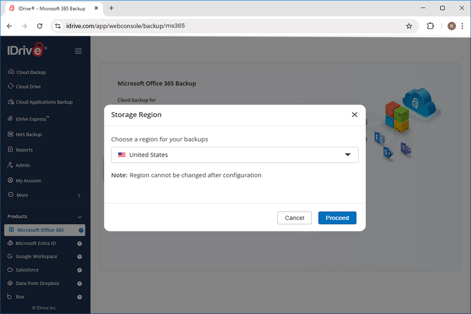Open IDrive Express in the sidebar

click(x=32, y=119)
